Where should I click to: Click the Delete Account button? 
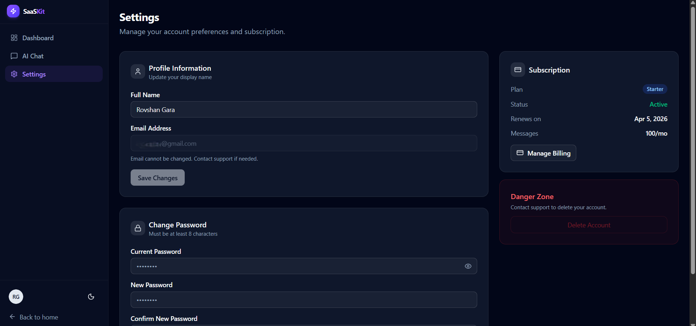click(589, 225)
